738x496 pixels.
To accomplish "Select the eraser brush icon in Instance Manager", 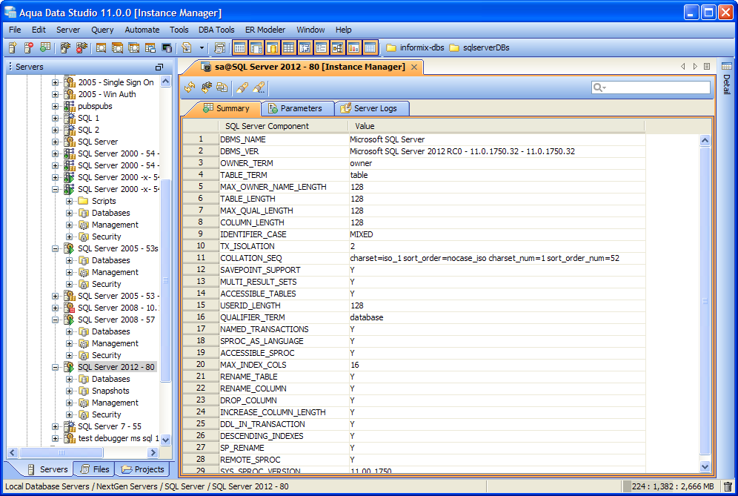I will tap(242, 87).
